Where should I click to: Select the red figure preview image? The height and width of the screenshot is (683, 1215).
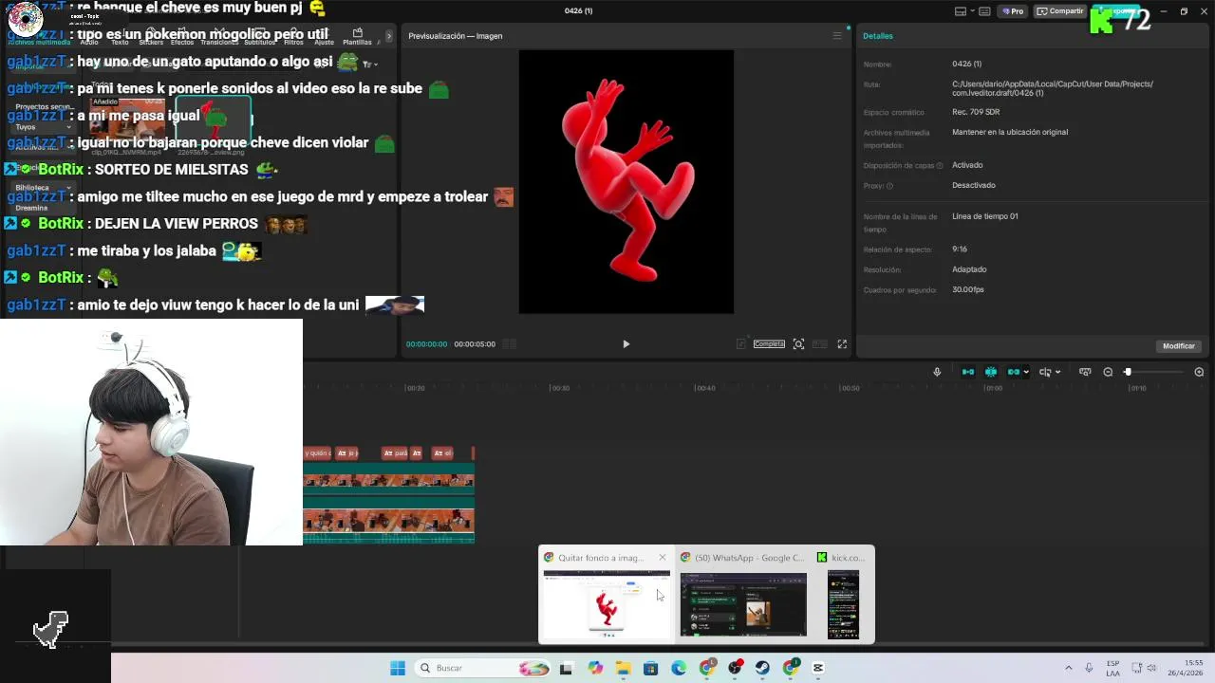pos(626,181)
